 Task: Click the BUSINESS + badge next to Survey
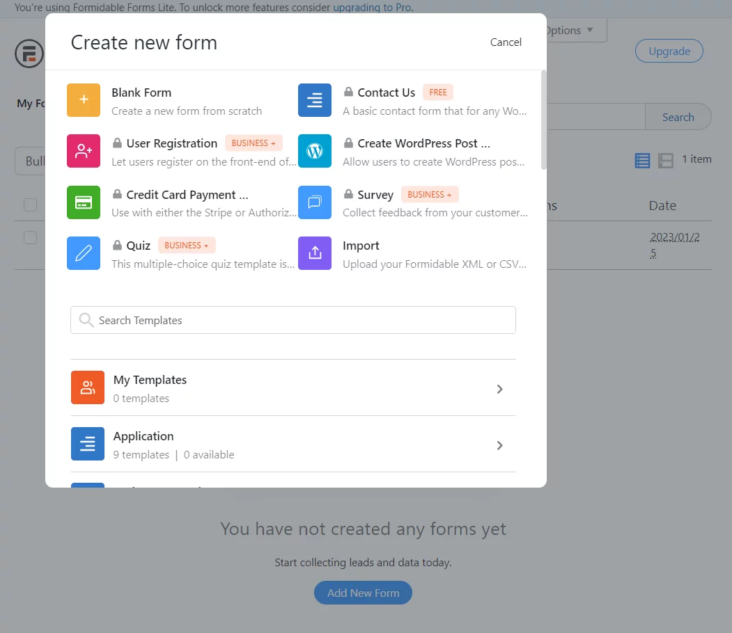[430, 194]
